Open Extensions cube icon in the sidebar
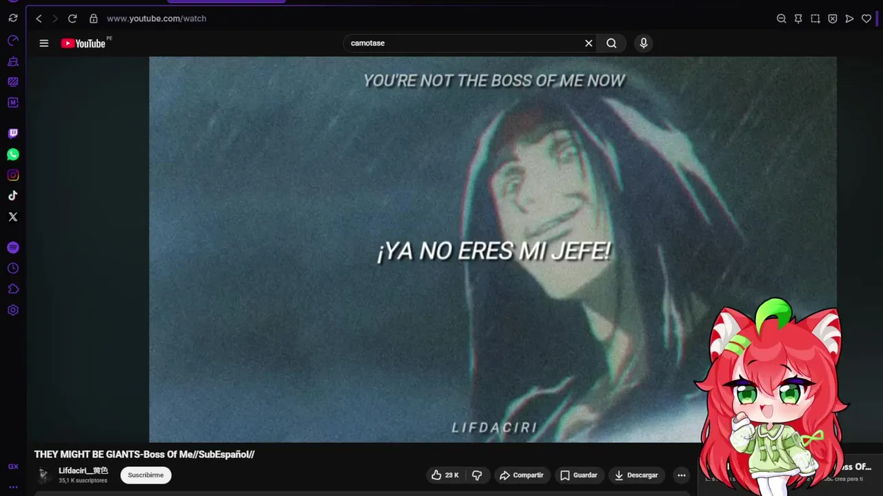Screen dimensions: 883x496 tap(13, 289)
